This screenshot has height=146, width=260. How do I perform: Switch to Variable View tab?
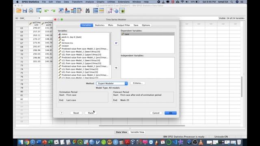137,132
